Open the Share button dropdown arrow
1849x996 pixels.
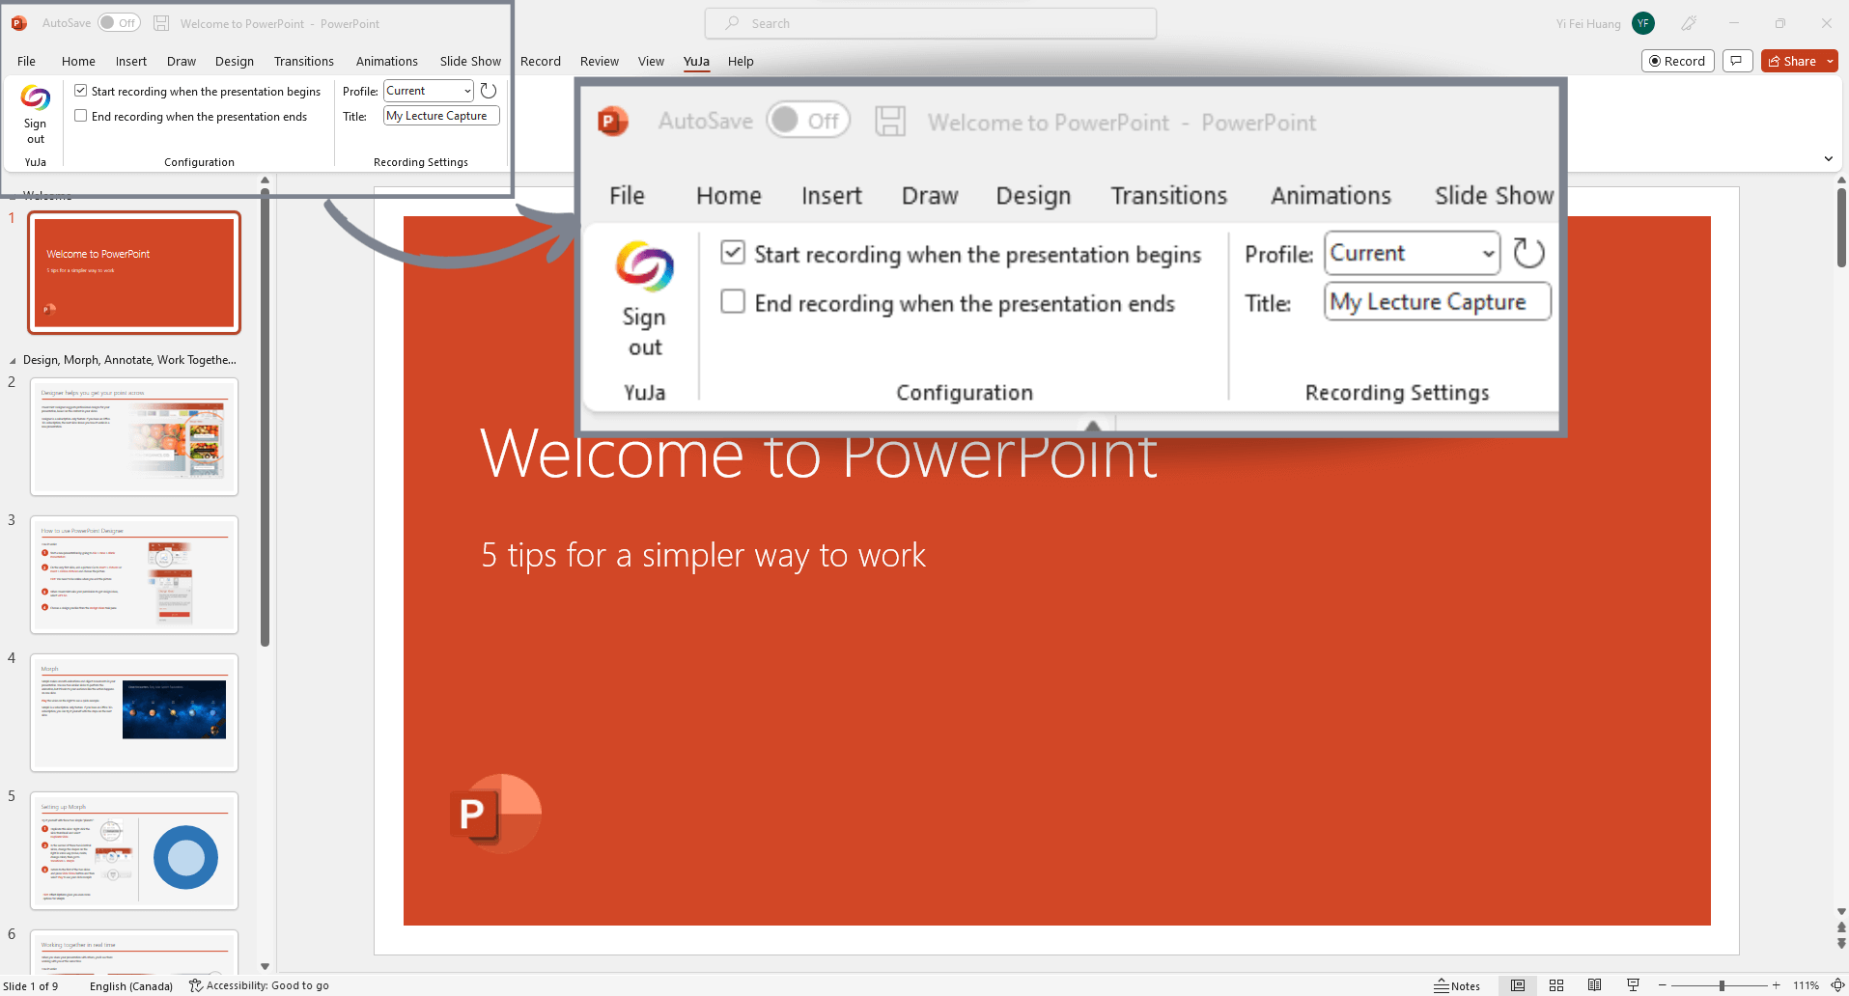click(x=1830, y=61)
